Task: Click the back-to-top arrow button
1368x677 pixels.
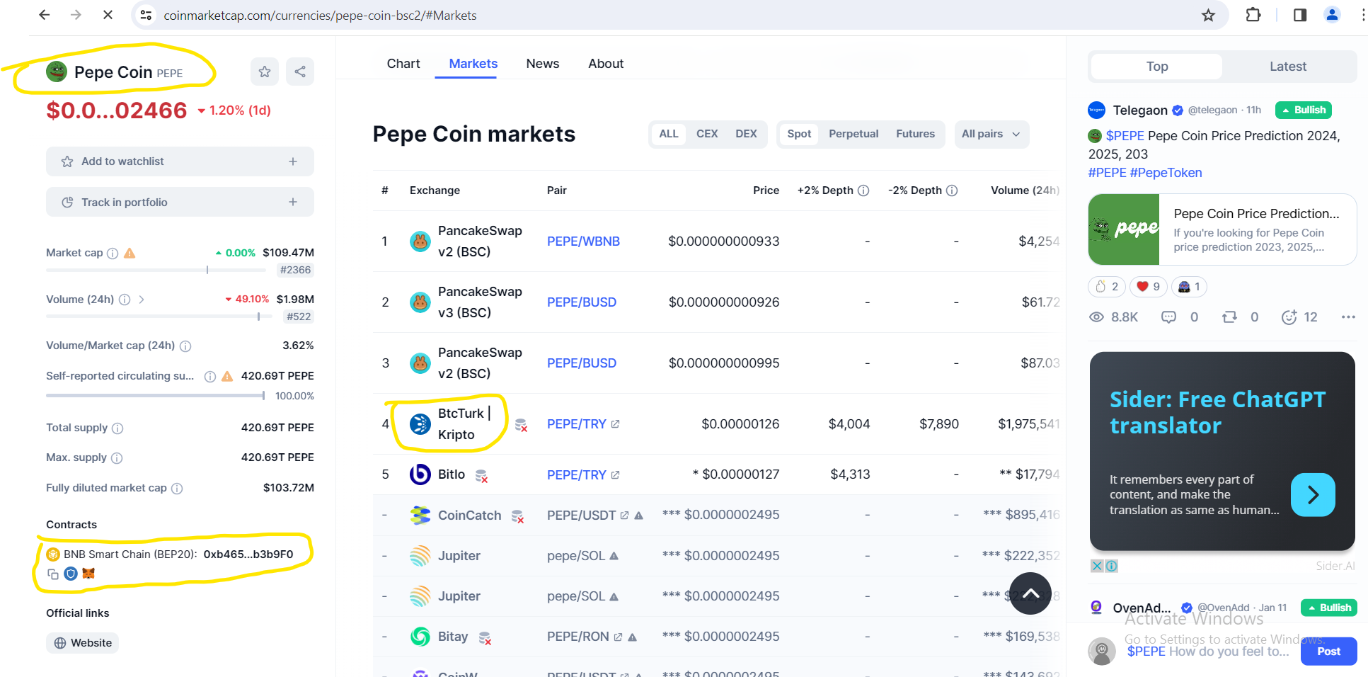Action: coord(1030,593)
